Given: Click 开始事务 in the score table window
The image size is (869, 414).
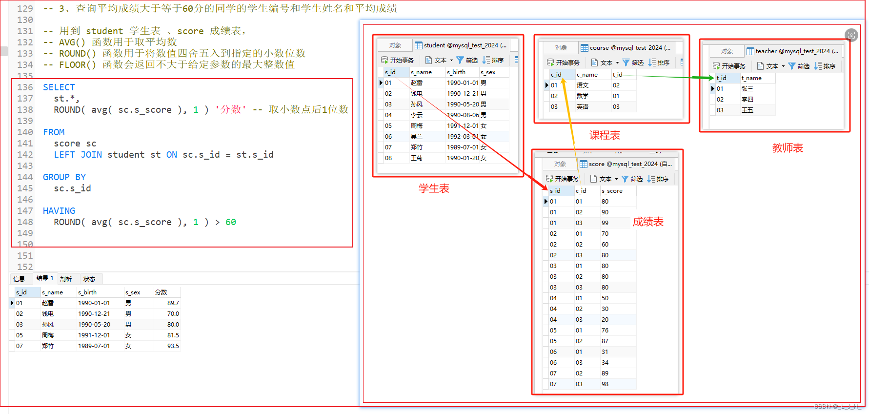Looking at the screenshot, I should coord(562,179).
